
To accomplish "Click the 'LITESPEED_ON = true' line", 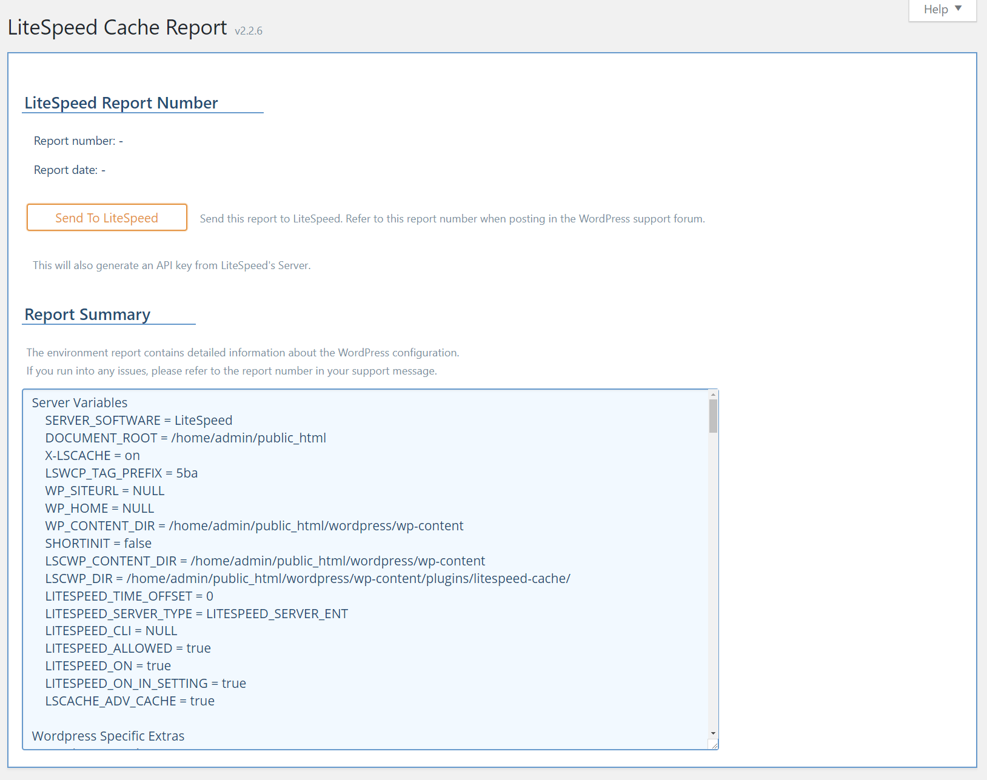I will point(108,667).
